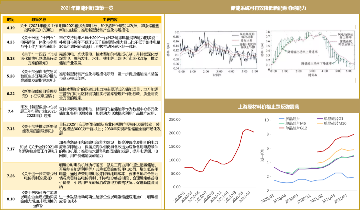Select the 时间 column header

pos(11,20)
